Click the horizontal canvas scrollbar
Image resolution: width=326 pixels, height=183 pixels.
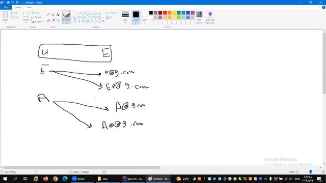click(81, 167)
